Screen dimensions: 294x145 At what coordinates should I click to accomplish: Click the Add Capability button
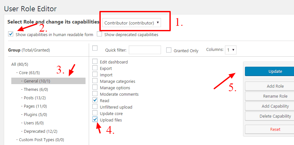(x=269, y=106)
